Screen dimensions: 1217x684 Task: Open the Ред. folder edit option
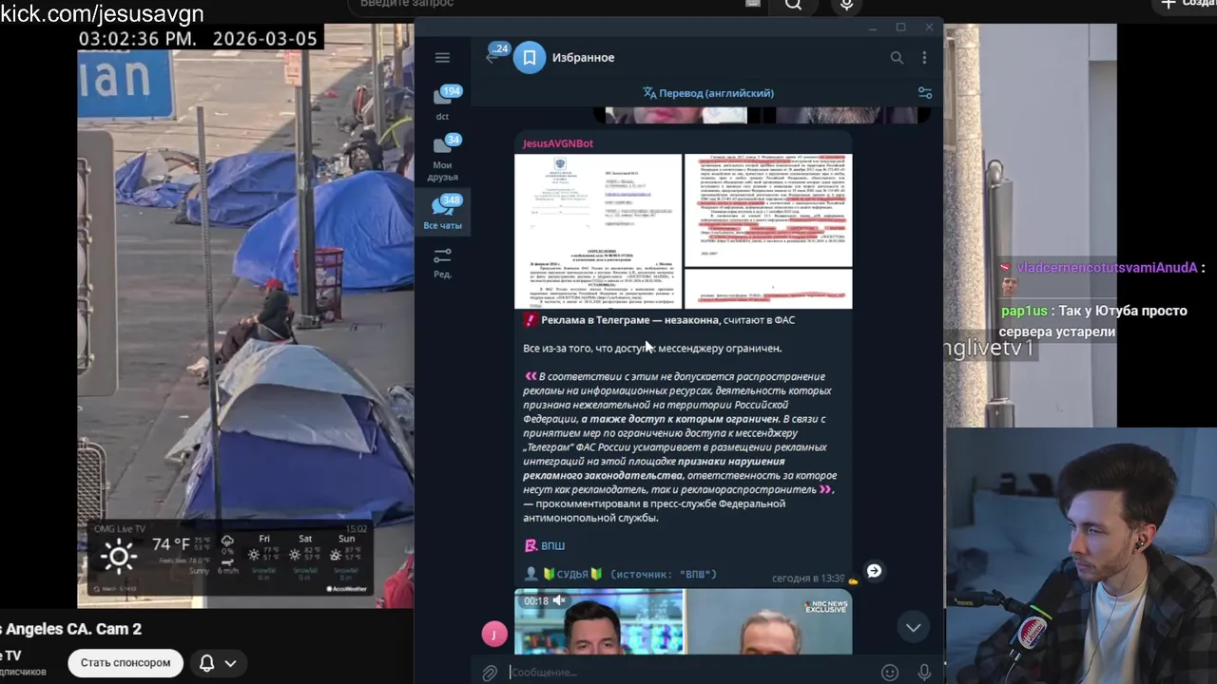click(x=443, y=263)
